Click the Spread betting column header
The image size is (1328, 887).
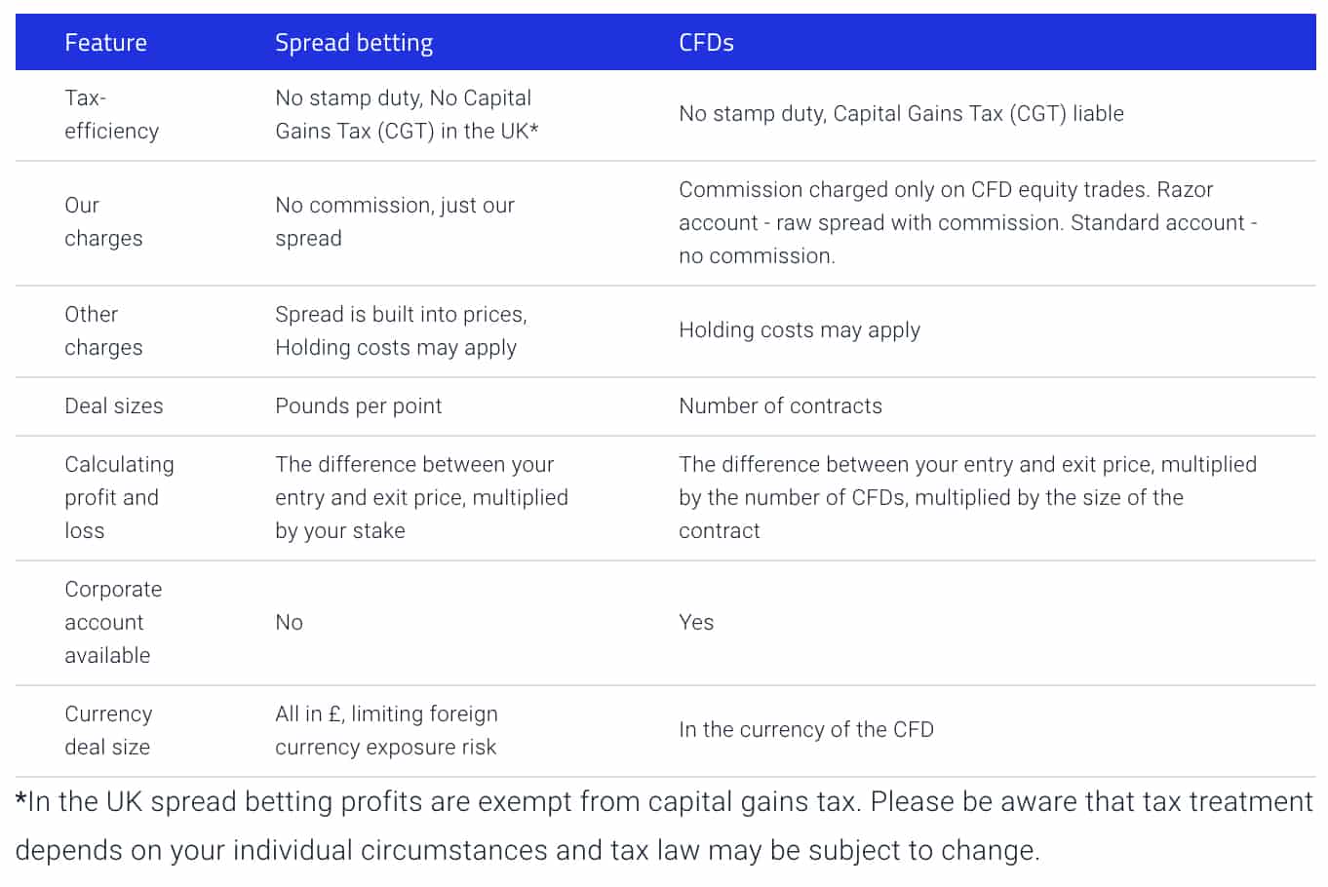(x=354, y=43)
